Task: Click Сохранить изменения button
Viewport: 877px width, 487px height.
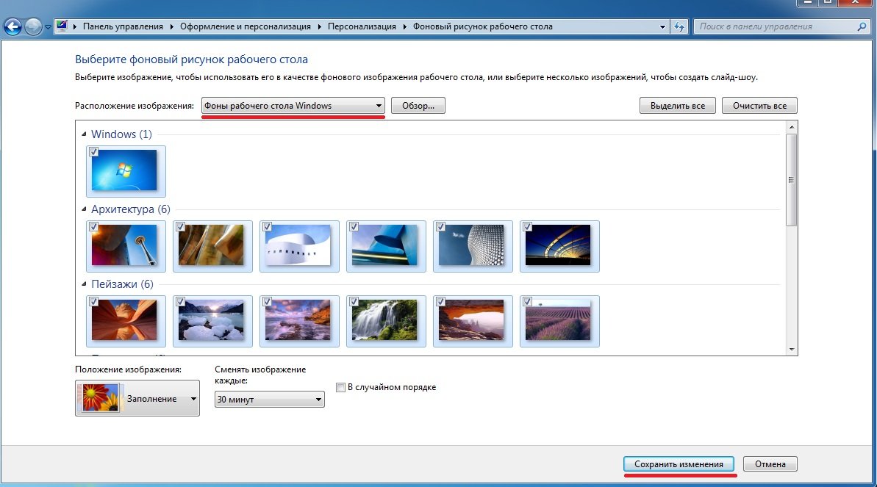Action: (679, 464)
